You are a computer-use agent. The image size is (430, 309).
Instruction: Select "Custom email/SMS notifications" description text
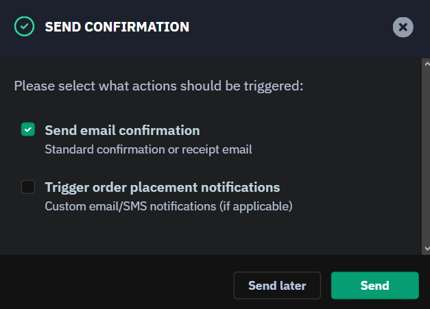130,206
